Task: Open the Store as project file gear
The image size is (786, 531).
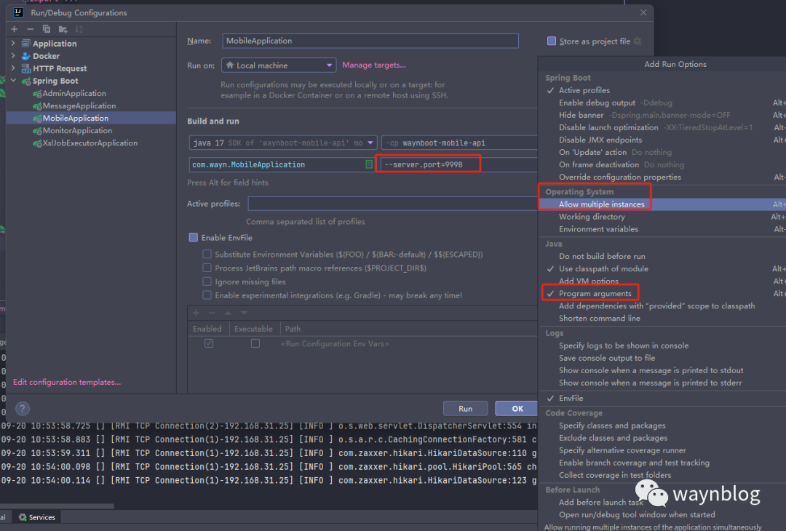Action: (637, 41)
